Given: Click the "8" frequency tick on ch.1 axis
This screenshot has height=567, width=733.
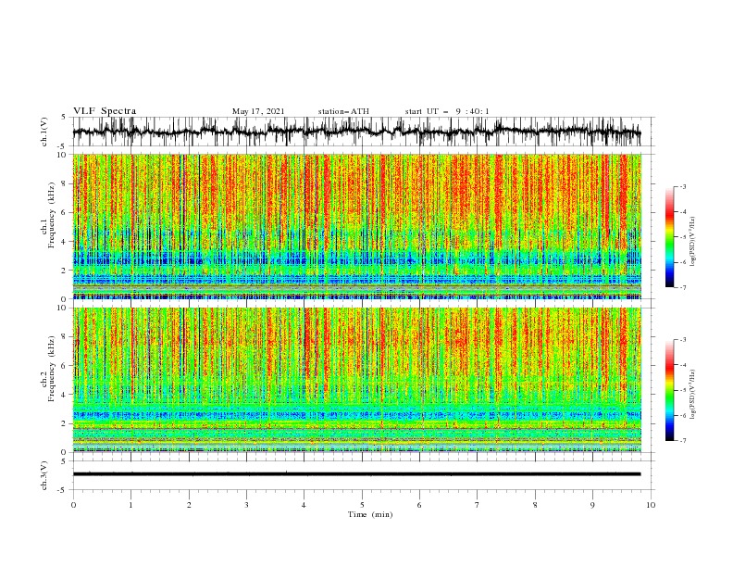Looking at the screenshot, I should click(64, 183).
